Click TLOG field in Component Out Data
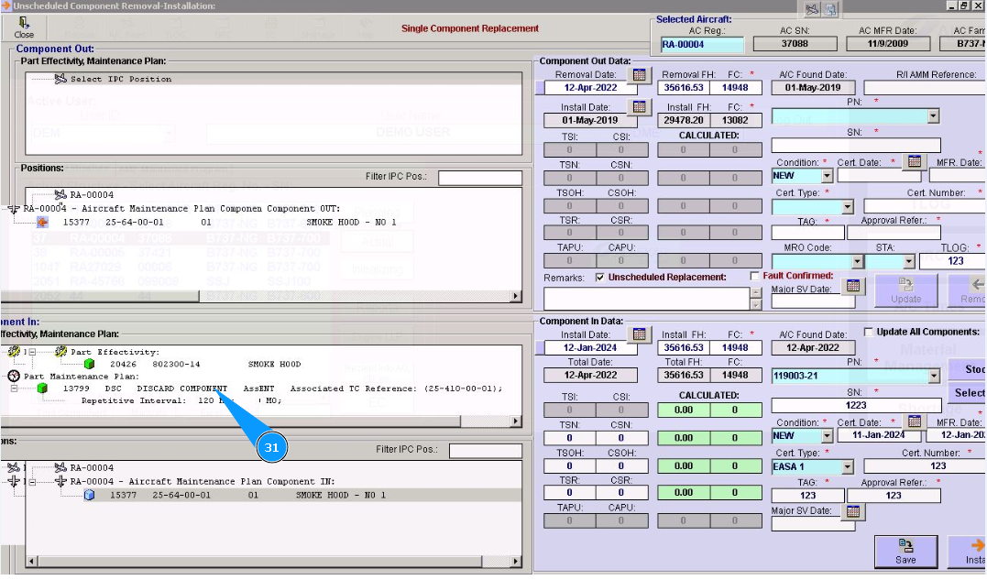The image size is (987, 580). pos(952,261)
